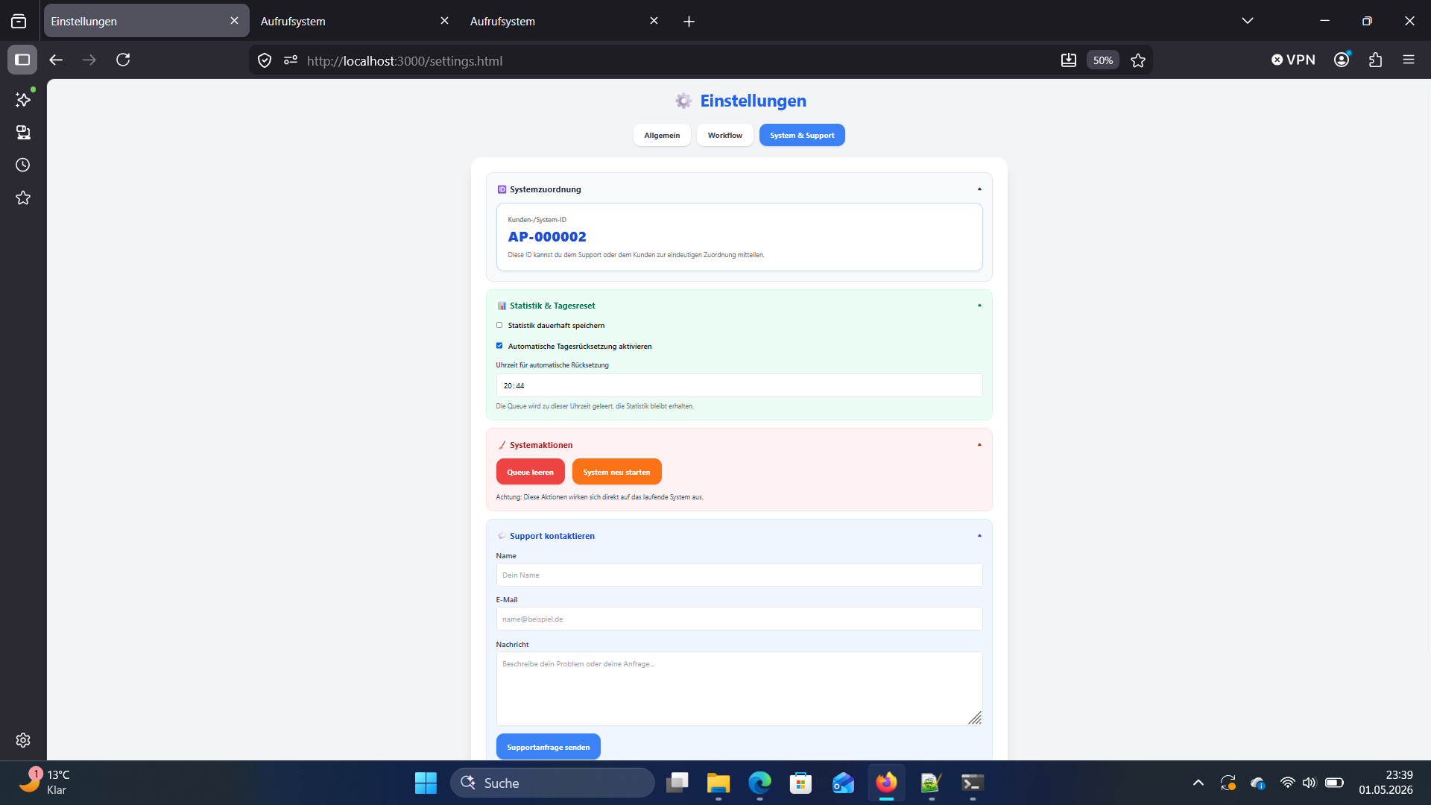This screenshot has width=1431, height=805.
Task: Open the AI sparkle sidebar icon
Action: point(23,99)
